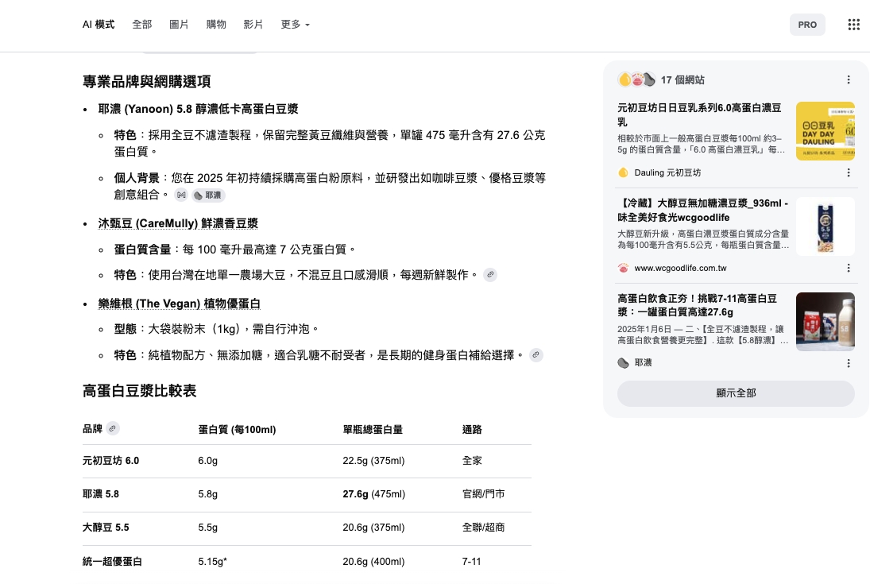Open link icon after 每週新鮮製作

(490, 275)
